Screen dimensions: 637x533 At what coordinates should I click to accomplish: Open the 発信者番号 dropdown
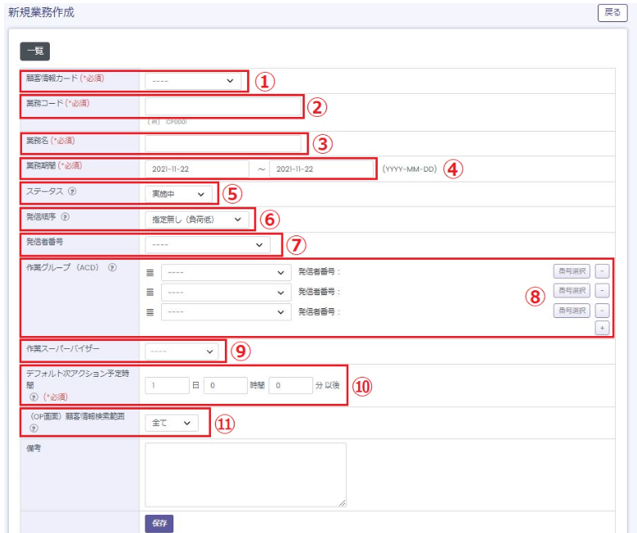coord(208,244)
